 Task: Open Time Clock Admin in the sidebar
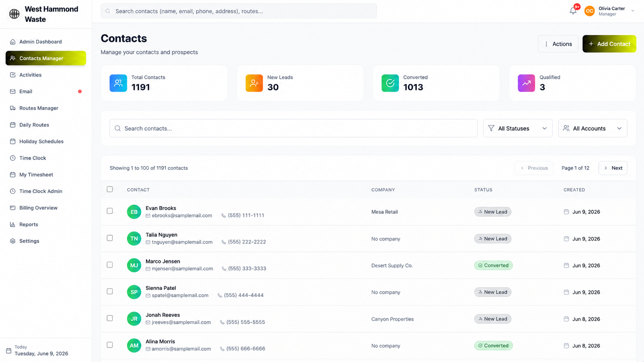coord(46,191)
